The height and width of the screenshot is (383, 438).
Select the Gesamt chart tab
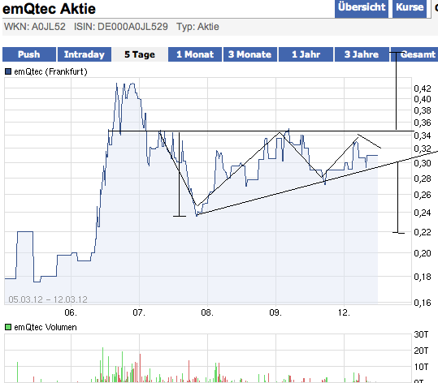coord(414,54)
